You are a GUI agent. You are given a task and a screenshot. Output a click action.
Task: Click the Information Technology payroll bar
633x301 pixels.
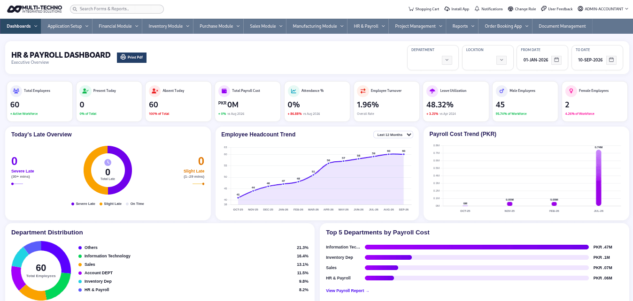[x=477, y=247]
